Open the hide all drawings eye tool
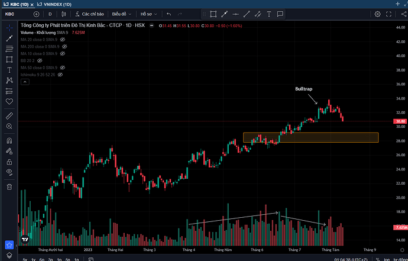The image size is (408, 261). click(x=9, y=172)
